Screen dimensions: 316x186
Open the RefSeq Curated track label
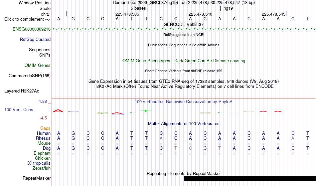pyautogui.click(x=35, y=40)
